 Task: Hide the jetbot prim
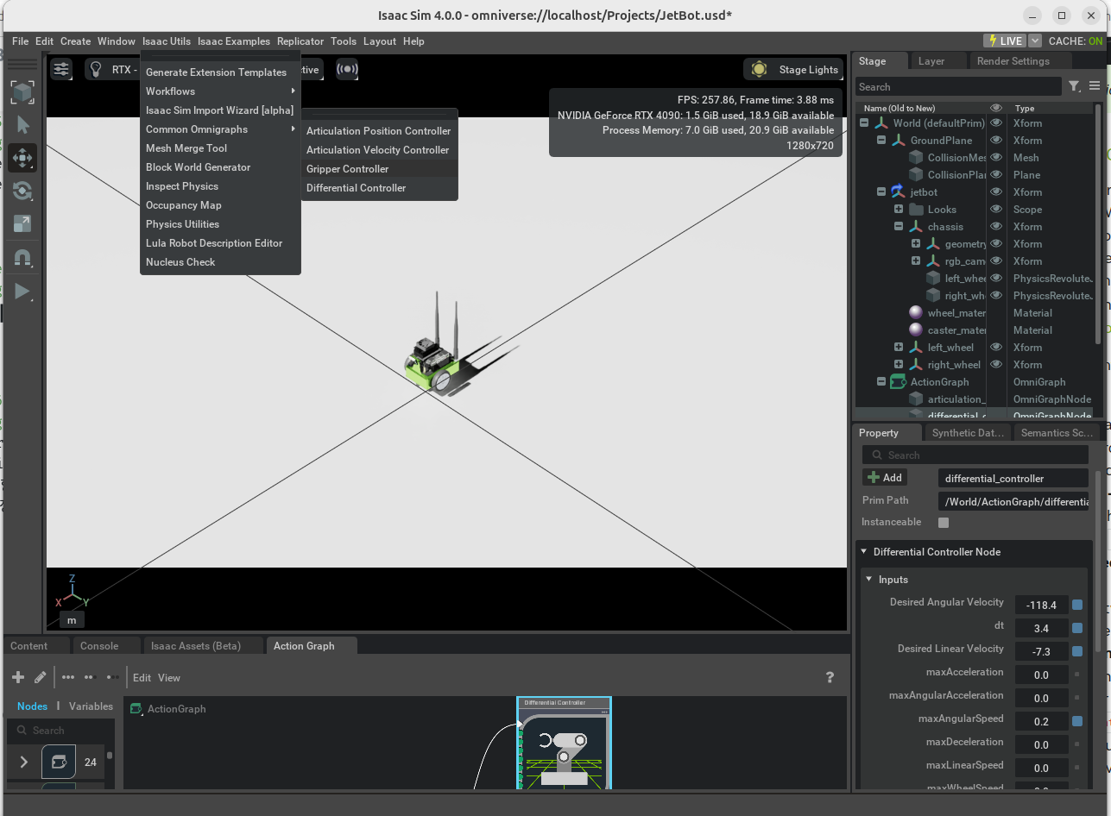pyautogui.click(x=996, y=192)
